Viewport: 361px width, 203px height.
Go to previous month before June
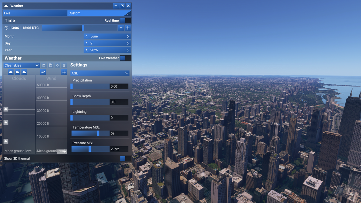pyautogui.click(x=87, y=36)
